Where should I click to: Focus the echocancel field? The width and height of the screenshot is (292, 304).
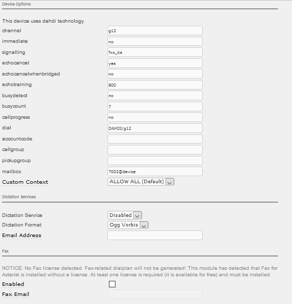pos(155,63)
